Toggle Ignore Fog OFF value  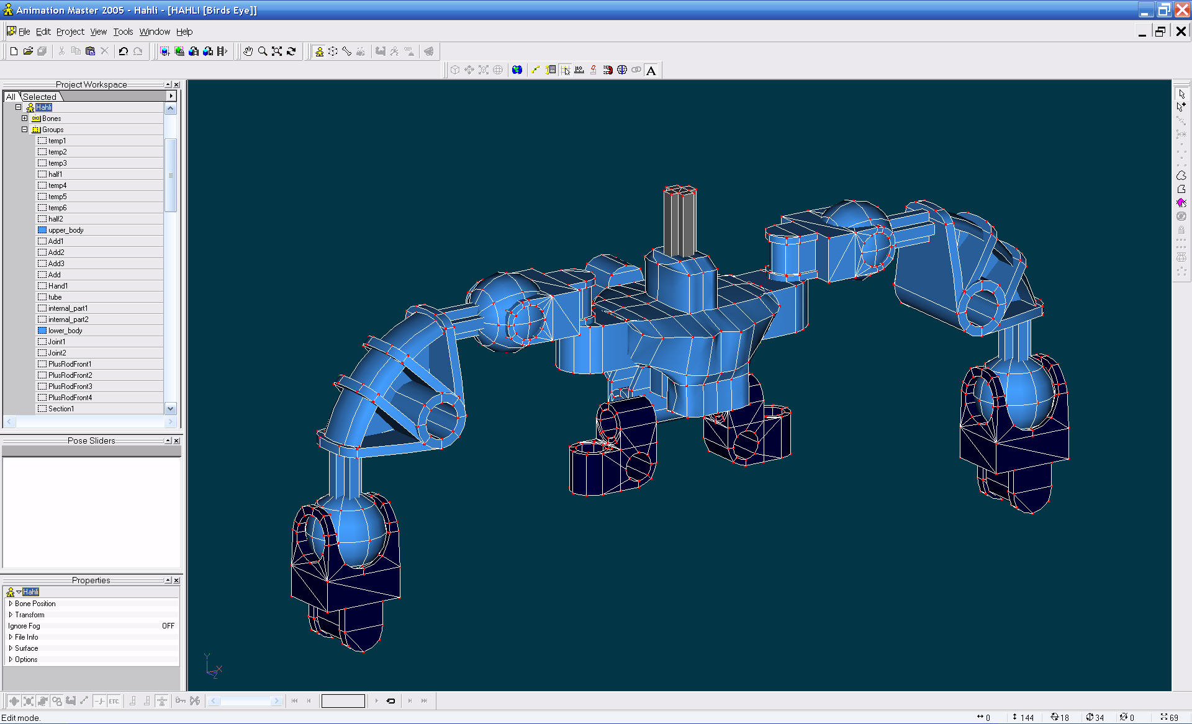168,626
